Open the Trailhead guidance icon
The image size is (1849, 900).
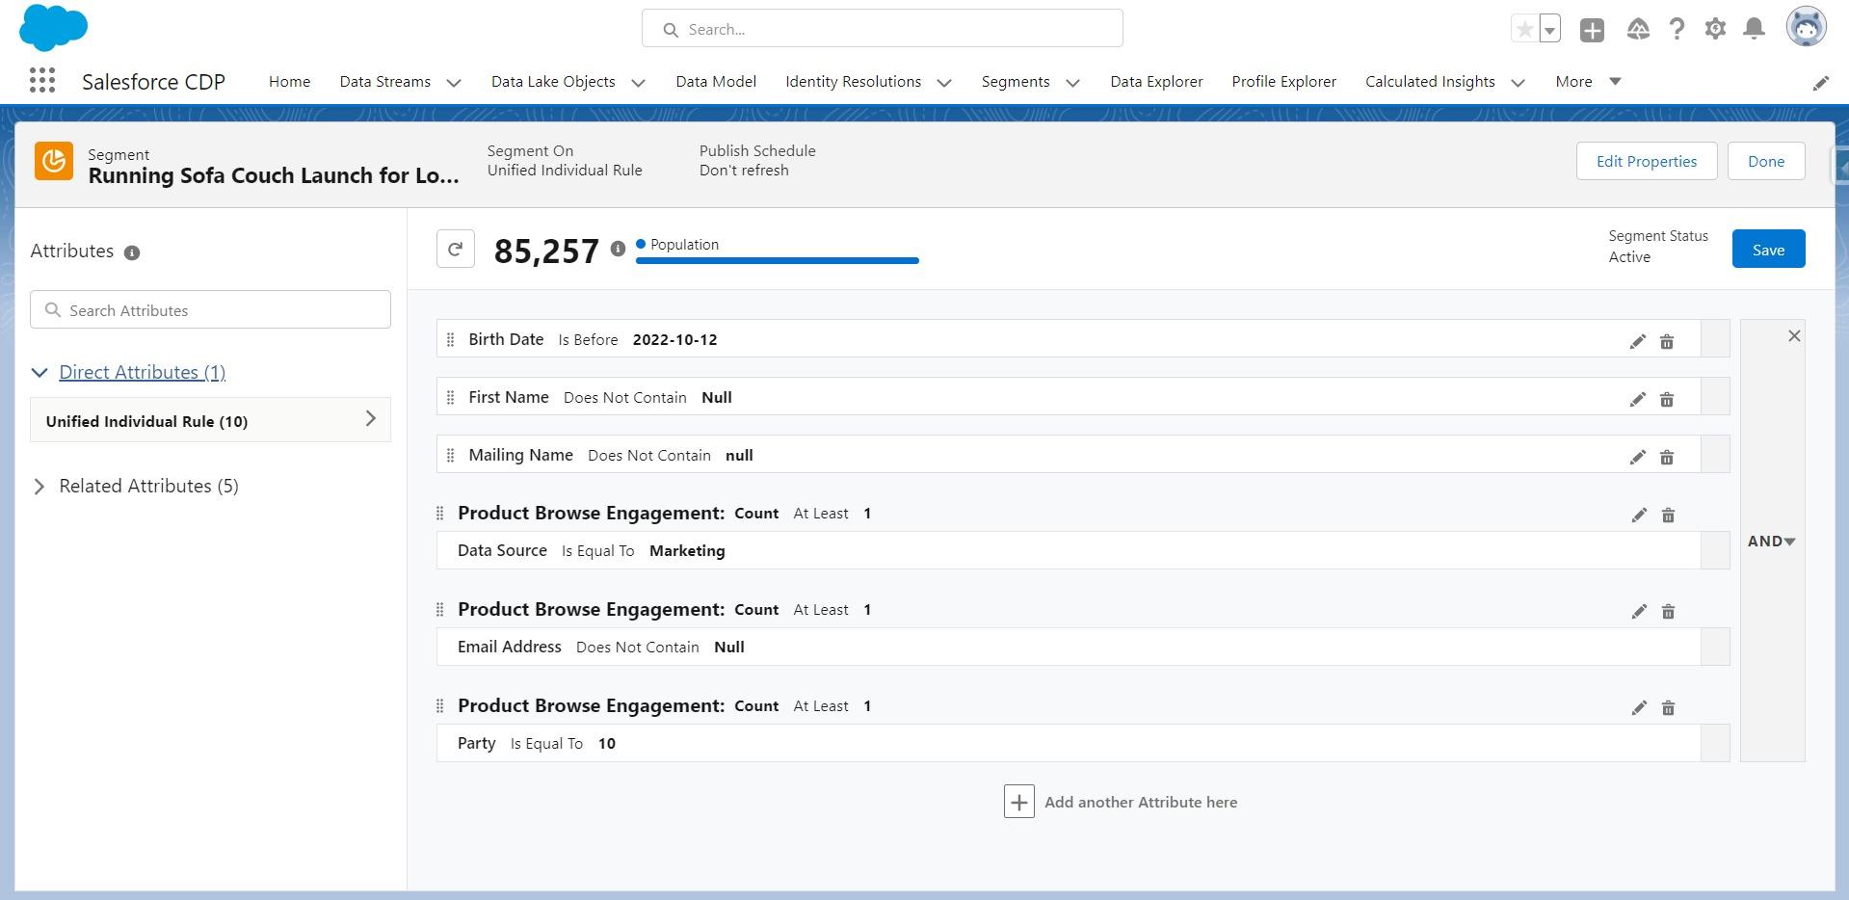1638,30
